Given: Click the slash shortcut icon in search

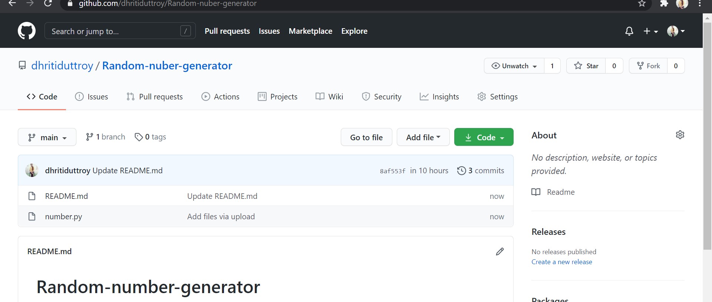Looking at the screenshot, I should point(185,31).
